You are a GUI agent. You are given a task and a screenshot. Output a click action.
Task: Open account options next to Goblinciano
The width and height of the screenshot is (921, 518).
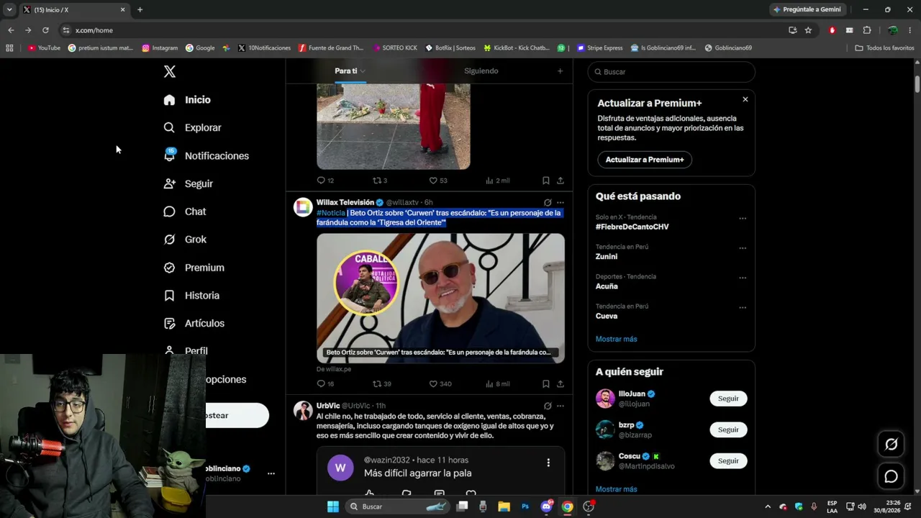tap(271, 473)
